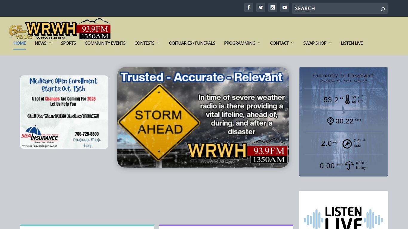Screen dimensions: 408x229
Task: Expand the Swap Shop dropdown arrow
Action: [330, 43]
